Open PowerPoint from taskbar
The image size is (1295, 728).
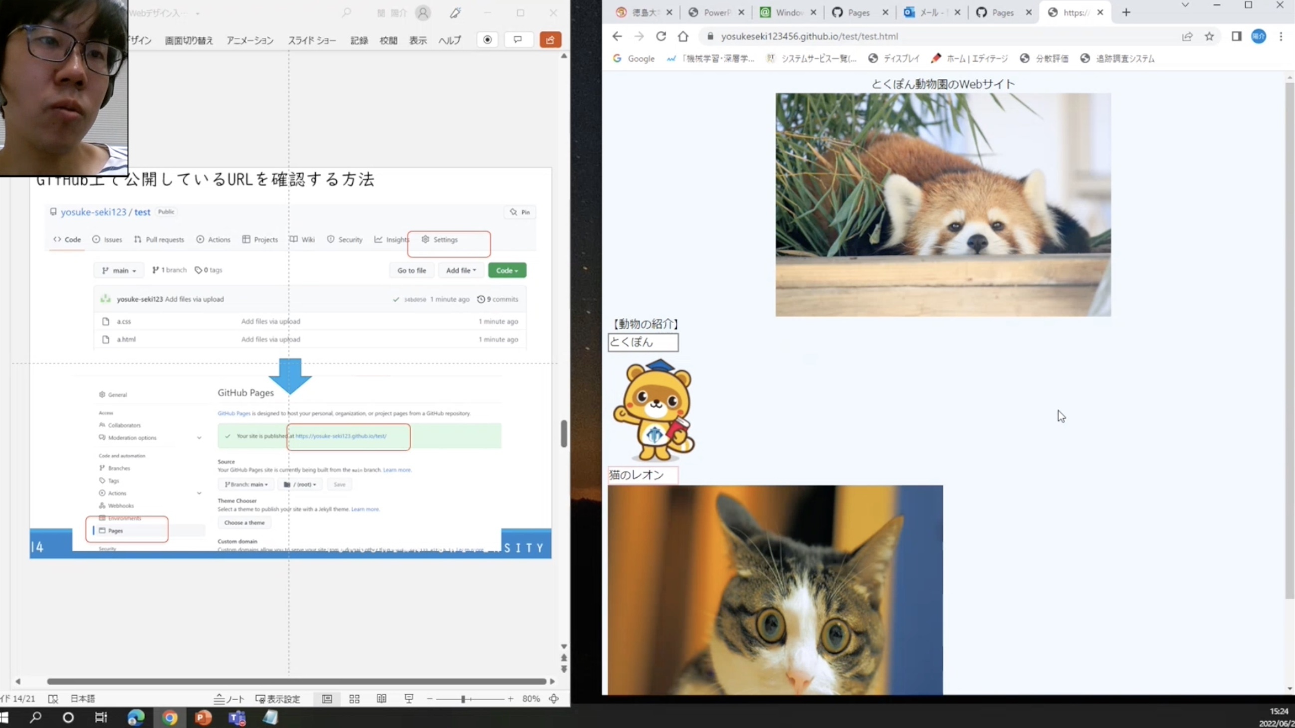tap(203, 718)
